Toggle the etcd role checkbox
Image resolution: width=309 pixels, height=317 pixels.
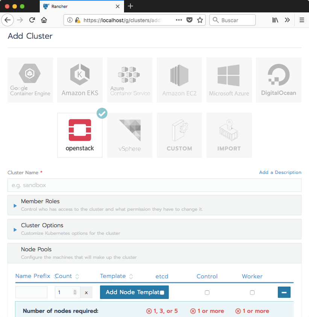point(162,292)
